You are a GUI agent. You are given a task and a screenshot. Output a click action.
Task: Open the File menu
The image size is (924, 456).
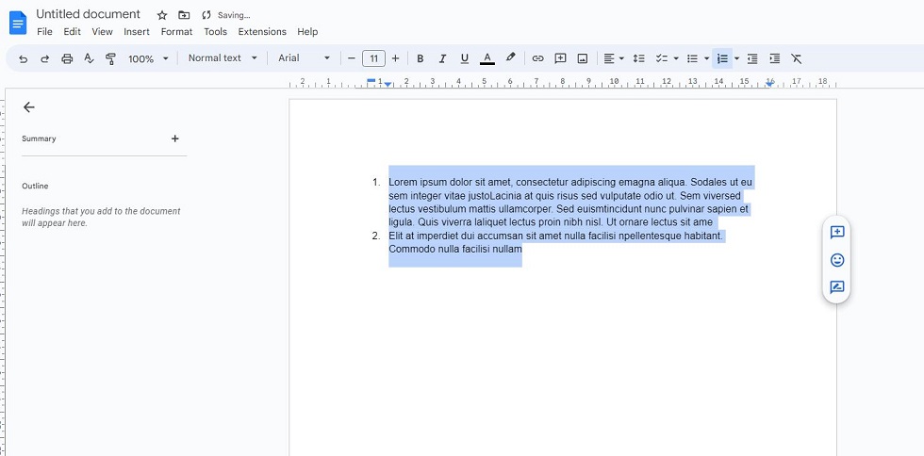44,32
